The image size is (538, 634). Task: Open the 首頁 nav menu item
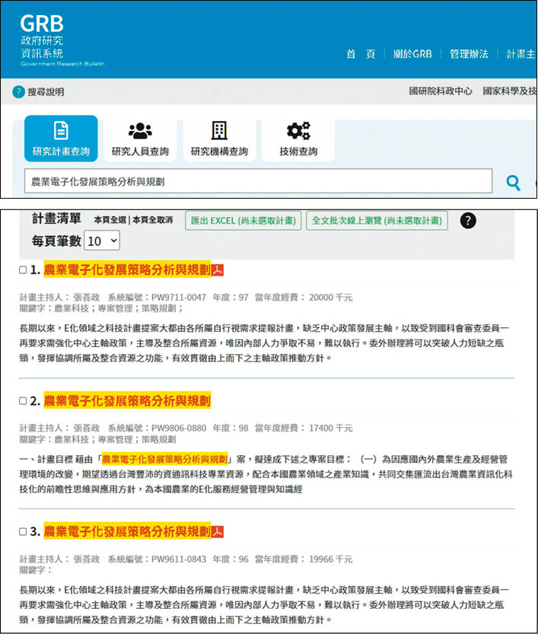pos(361,54)
